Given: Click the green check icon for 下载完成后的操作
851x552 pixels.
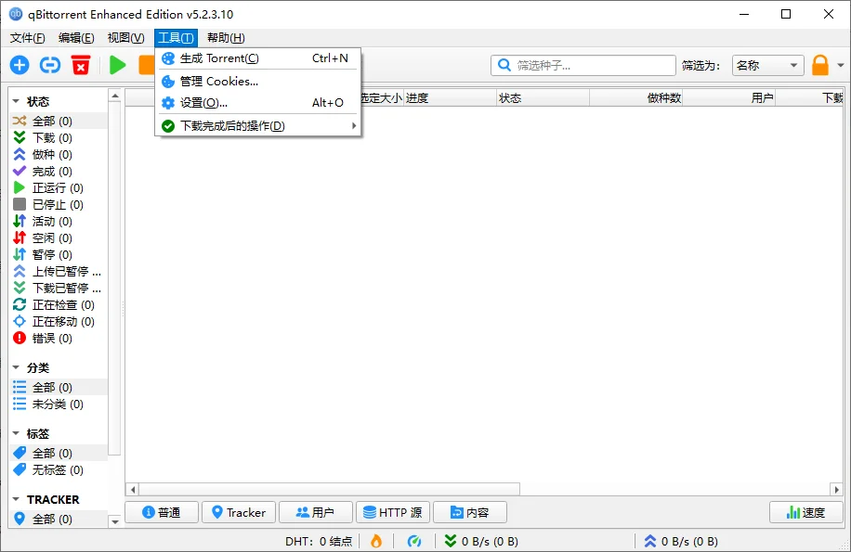Looking at the screenshot, I should click(x=168, y=126).
